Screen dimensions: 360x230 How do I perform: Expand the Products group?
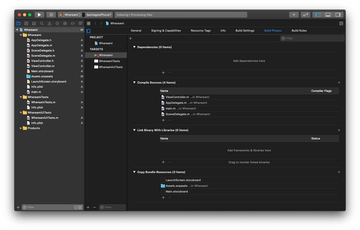[x=21, y=128]
